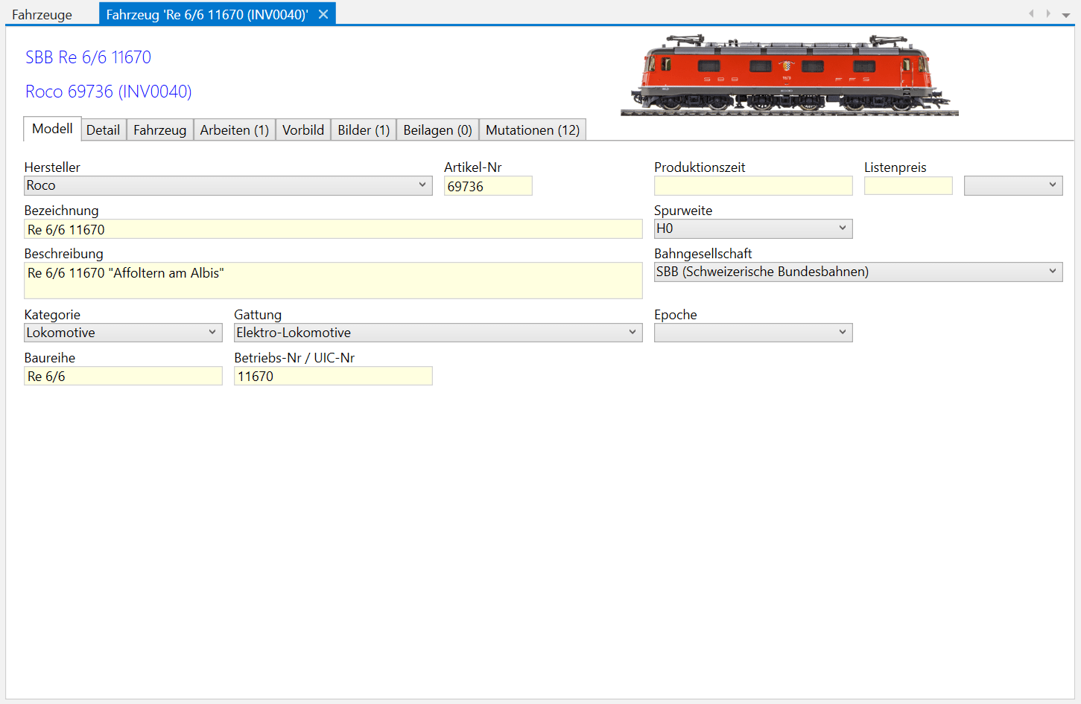Switch to the Fahrzeuge document tab
1081x704 pixels.
pos(42,15)
